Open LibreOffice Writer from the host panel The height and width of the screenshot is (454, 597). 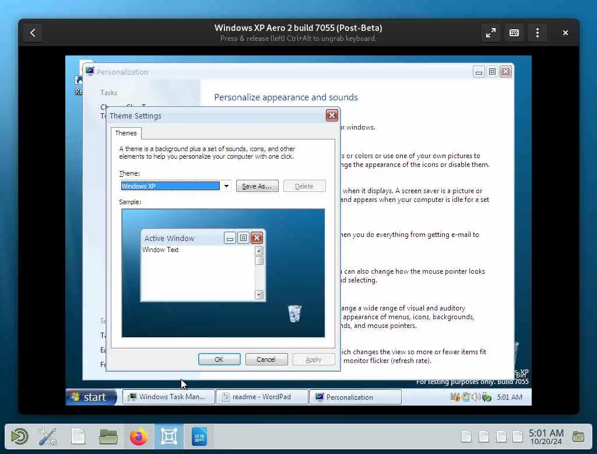[x=199, y=436]
